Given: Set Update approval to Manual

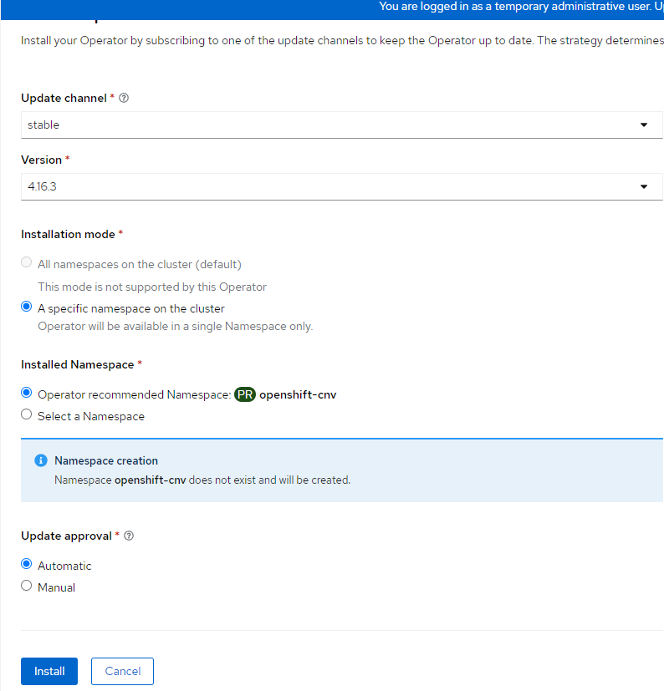Looking at the screenshot, I should (x=27, y=586).
